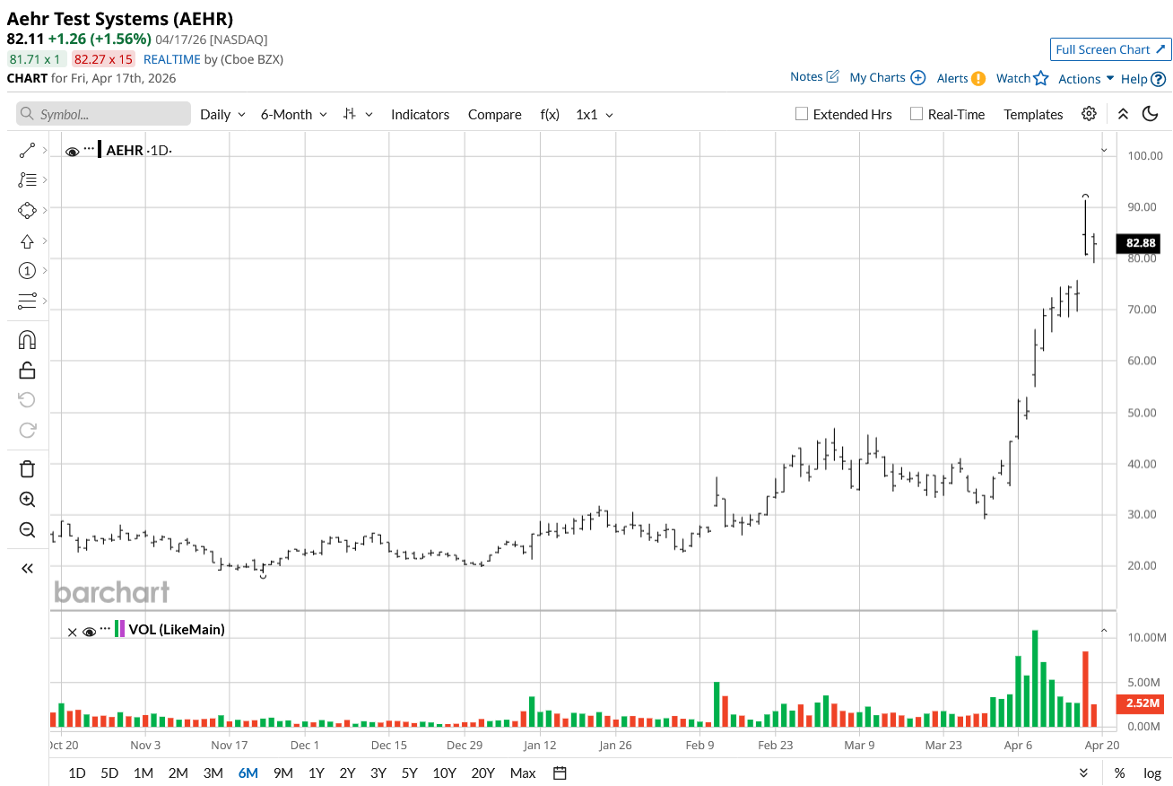1173x786 pixels.
Task: Focus the Symbol search field
Action: [103, 114]
